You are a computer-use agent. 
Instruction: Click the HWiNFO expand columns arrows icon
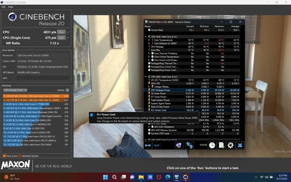(x=148, y=145)
